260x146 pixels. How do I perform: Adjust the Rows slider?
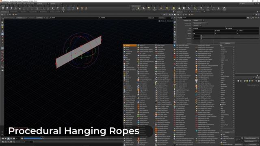(x=230, y=36)
